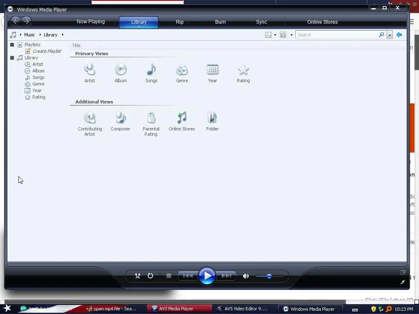Click the music note category icon in breadcrumb
The image size is (419, 314).
click(x=13, y=35)
